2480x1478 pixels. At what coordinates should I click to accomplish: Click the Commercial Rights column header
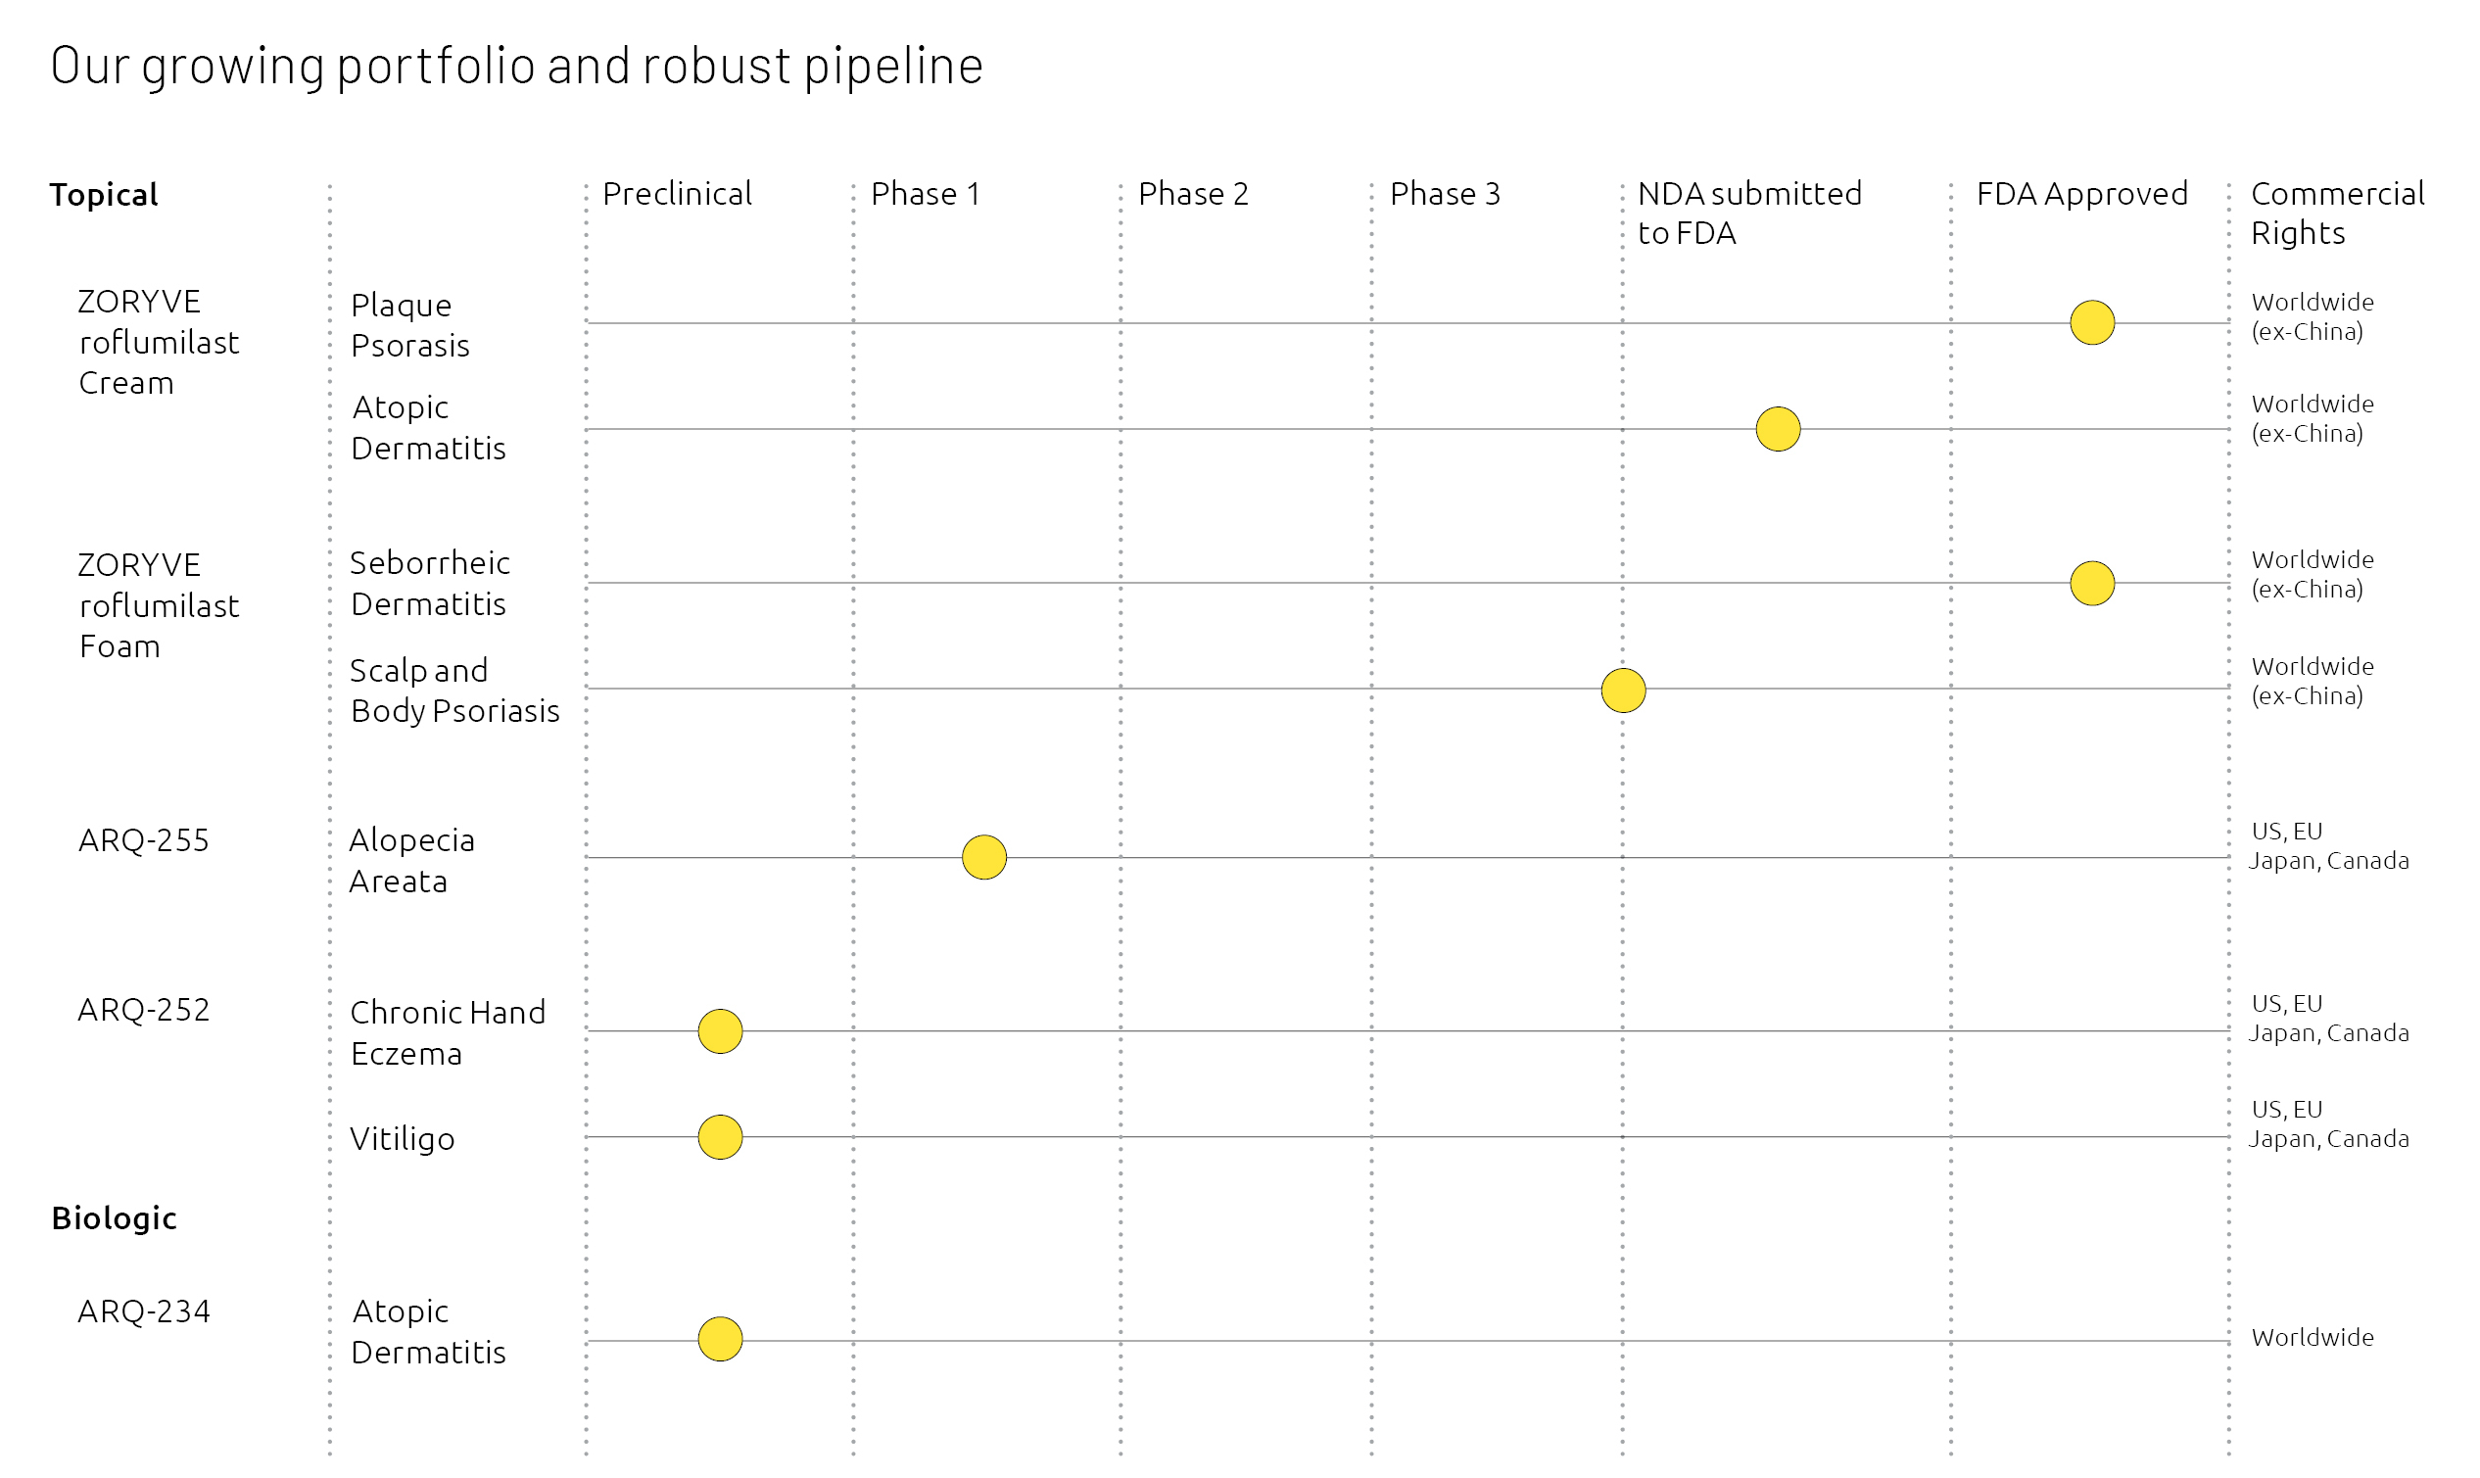click(x=2337, y=214)
